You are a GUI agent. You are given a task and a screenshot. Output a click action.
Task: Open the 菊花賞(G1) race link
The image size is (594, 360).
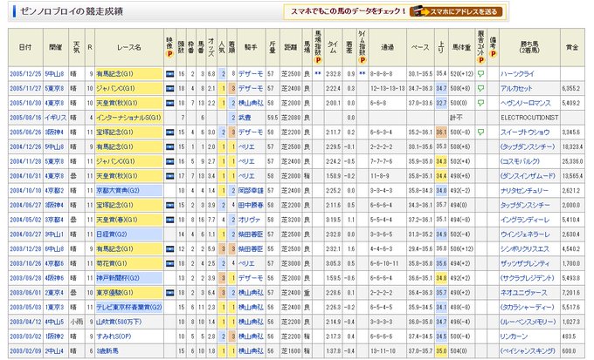coord(112,263)
